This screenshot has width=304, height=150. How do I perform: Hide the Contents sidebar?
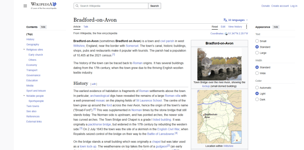[x=43, y=27]
